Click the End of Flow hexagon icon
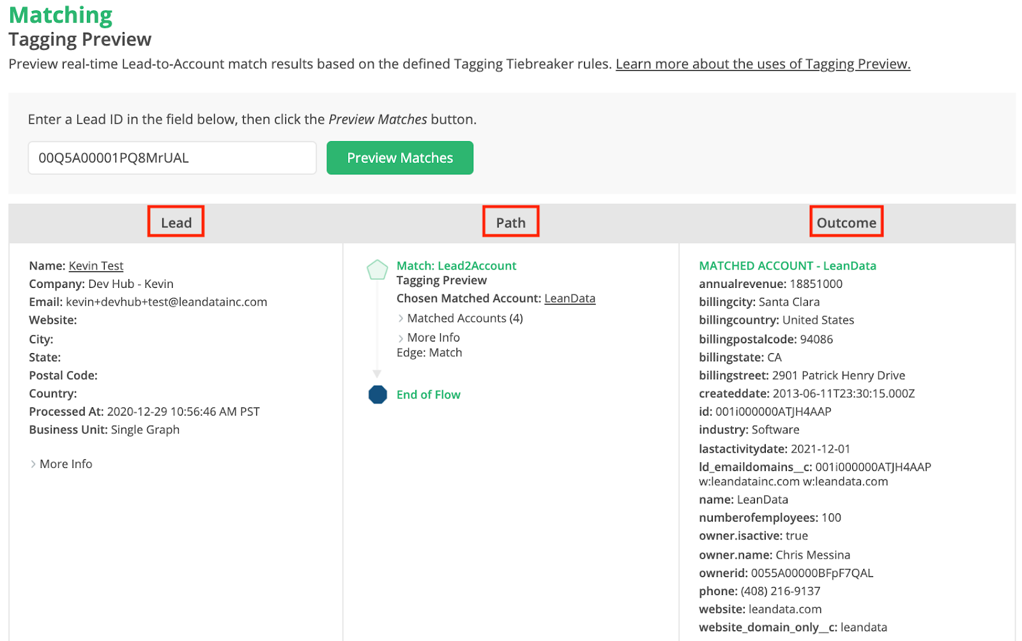Viewport: 1022px width, 641px height. coord(378,395)
